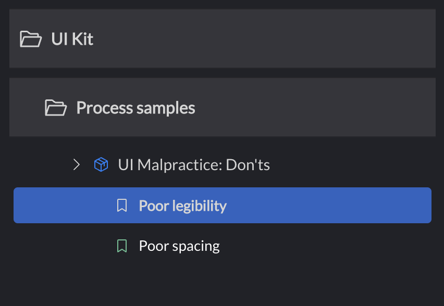Click blank space right of UI Malpractice: Don'ts
This screenshot has width=444, height=306.
[351, 164]
